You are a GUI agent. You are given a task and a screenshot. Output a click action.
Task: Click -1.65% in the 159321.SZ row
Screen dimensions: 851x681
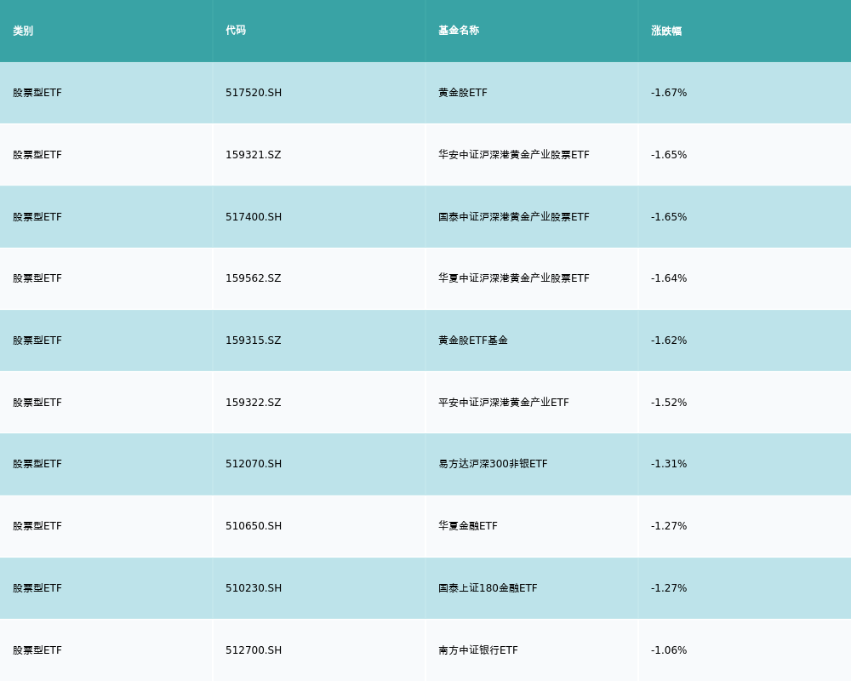pos(669,155)
